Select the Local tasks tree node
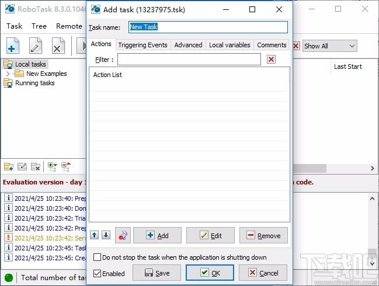This screenshot has width=379, height=286. click(30, 64)
